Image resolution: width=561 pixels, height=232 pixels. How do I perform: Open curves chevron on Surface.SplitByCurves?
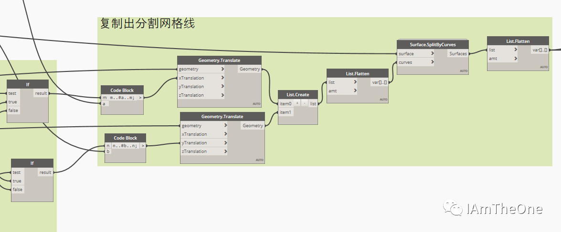[433, 62]
